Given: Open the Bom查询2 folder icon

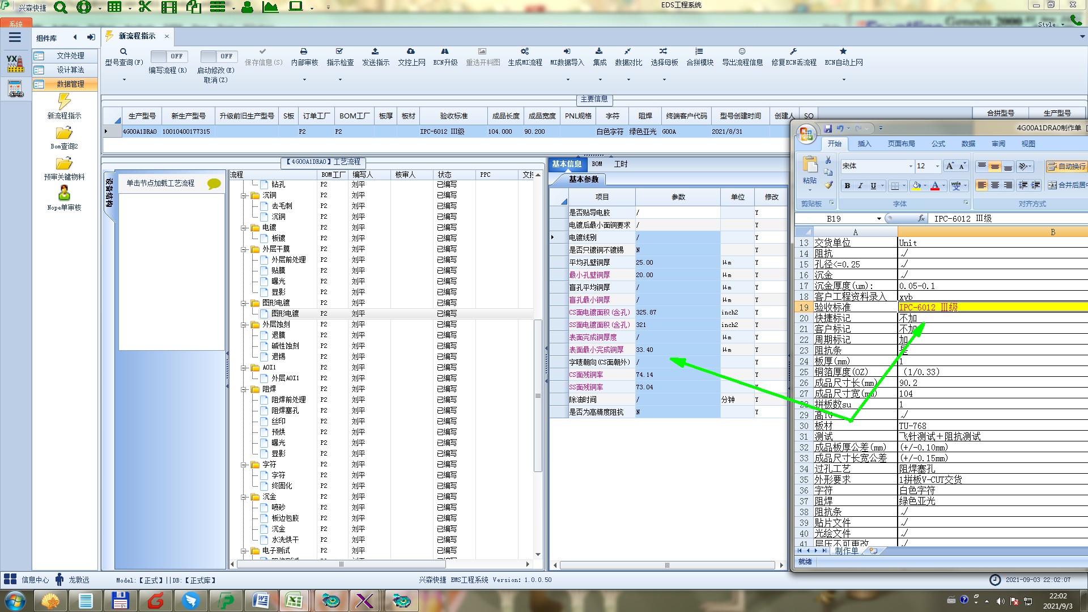Looking at the screenshot, I should click(x=64, y=134).
